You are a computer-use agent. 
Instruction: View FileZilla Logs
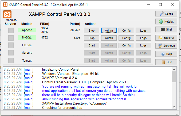pos(143,45)
